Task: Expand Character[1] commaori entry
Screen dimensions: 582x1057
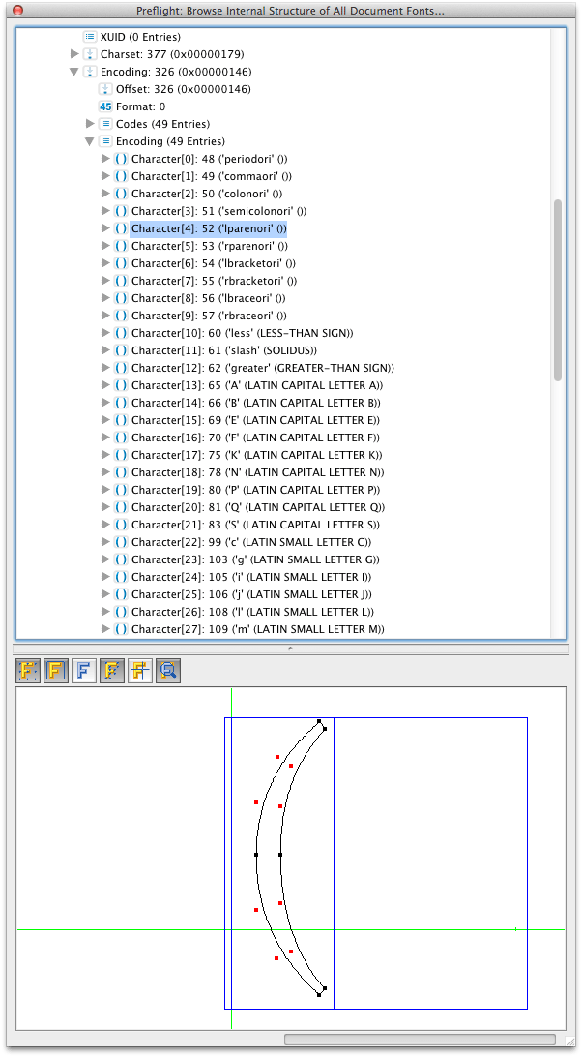Action: (105, 176)
